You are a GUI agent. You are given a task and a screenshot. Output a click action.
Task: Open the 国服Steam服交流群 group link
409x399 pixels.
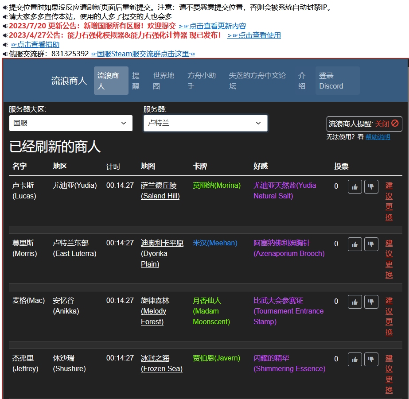(x=143, y=54)
